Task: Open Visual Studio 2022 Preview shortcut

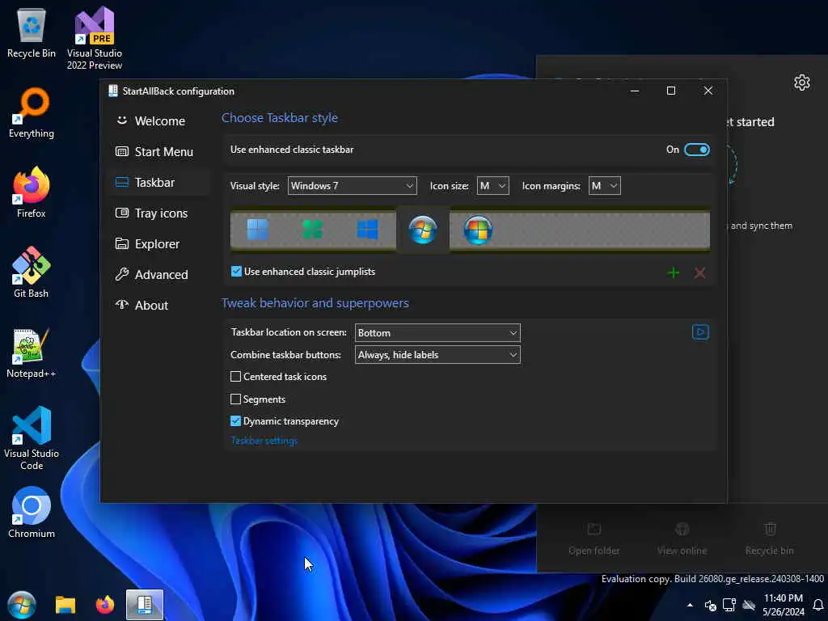Action: (95, 38)
